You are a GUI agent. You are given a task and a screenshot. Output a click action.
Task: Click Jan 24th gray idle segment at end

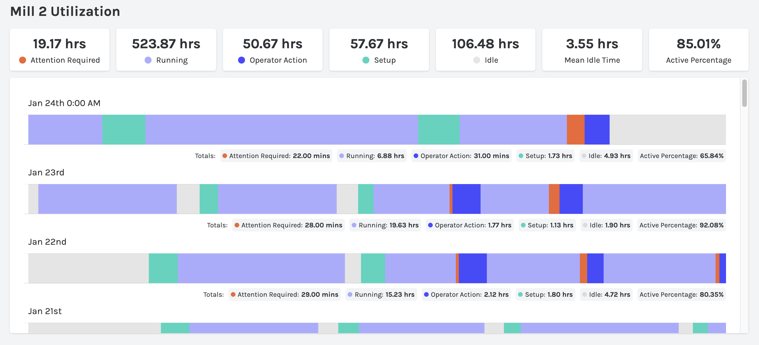pyautogui.click(x=667, y=129)
